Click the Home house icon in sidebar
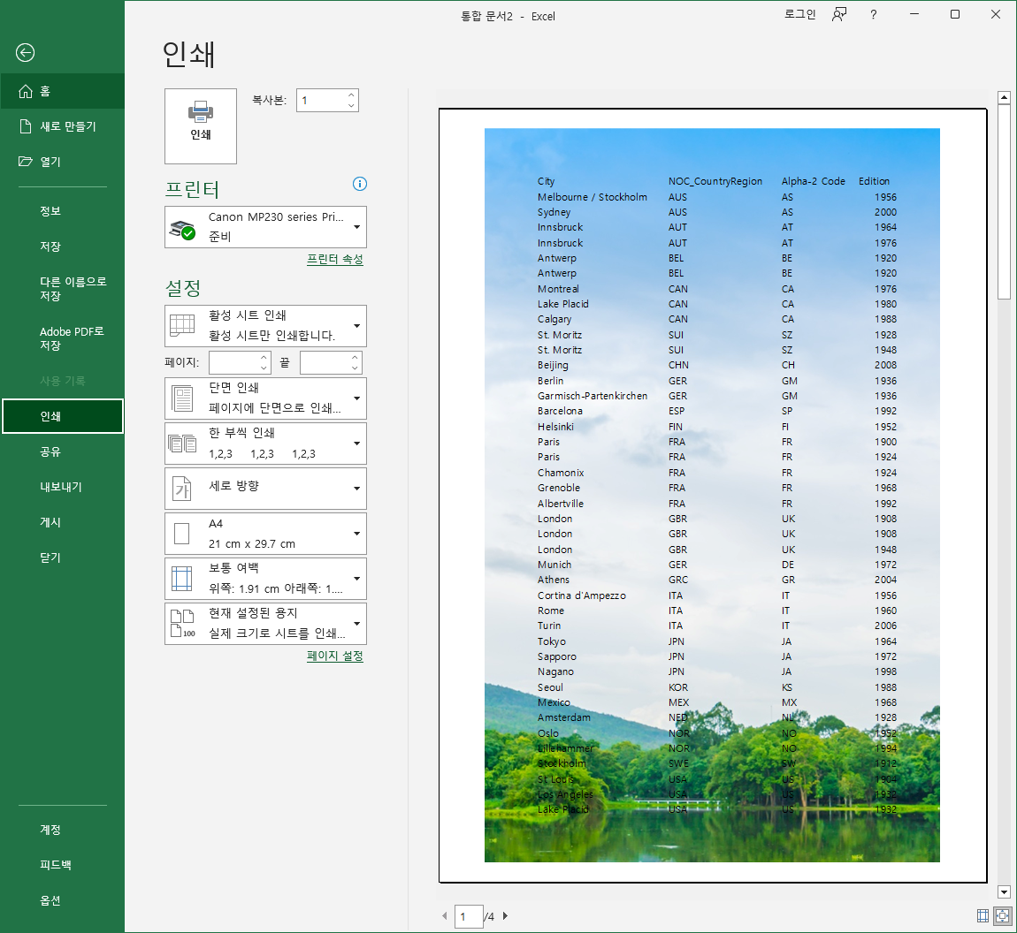Viewport: 1017px width, 933px height. click(x=26, y=91)
